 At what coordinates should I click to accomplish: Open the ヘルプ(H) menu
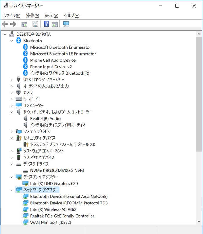(x=72, y=16)
